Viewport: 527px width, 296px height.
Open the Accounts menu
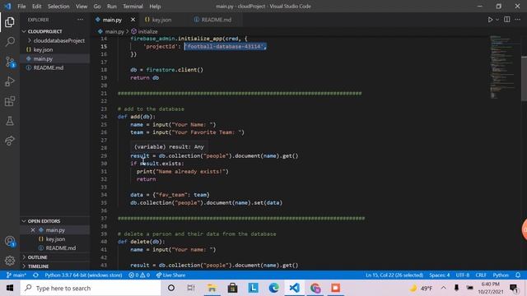pyautogui.click(x=10, y=241)
